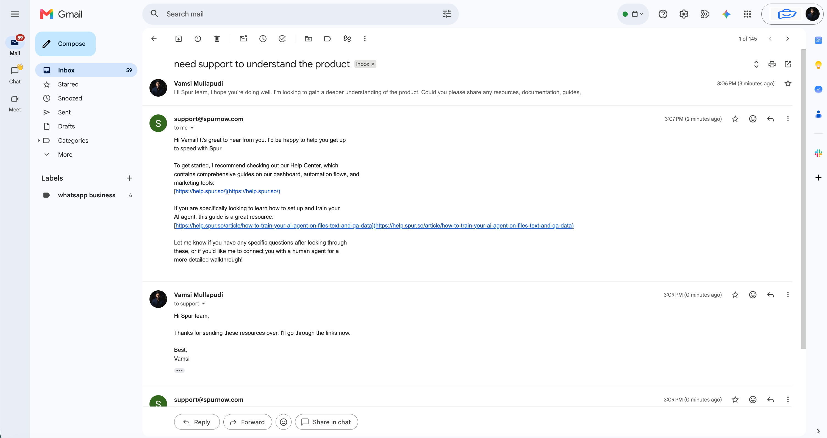Open the Google apps grid
Image resolution: width=827 pixels, height=438 pixels.
tap(747, 14)
